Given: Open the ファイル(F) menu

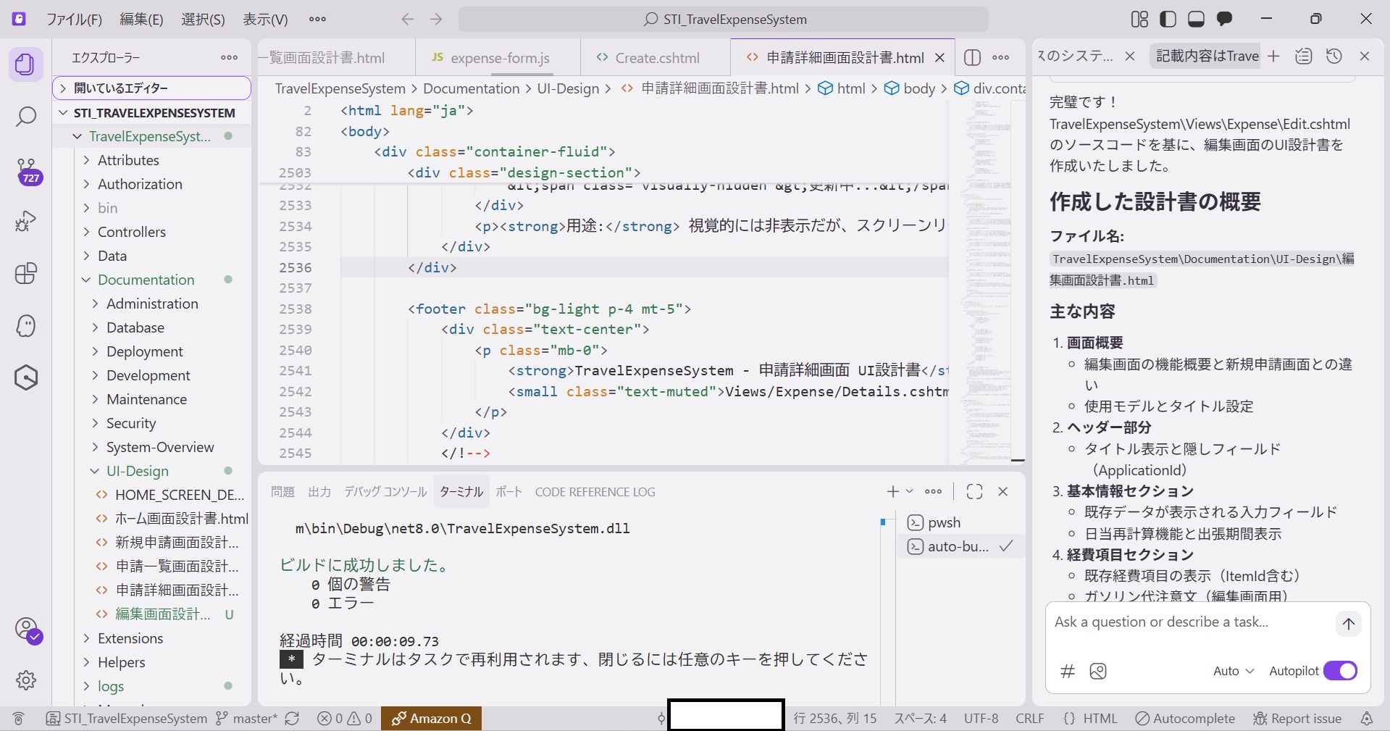Looking at the screenshot, I should [x=74, y=20].
